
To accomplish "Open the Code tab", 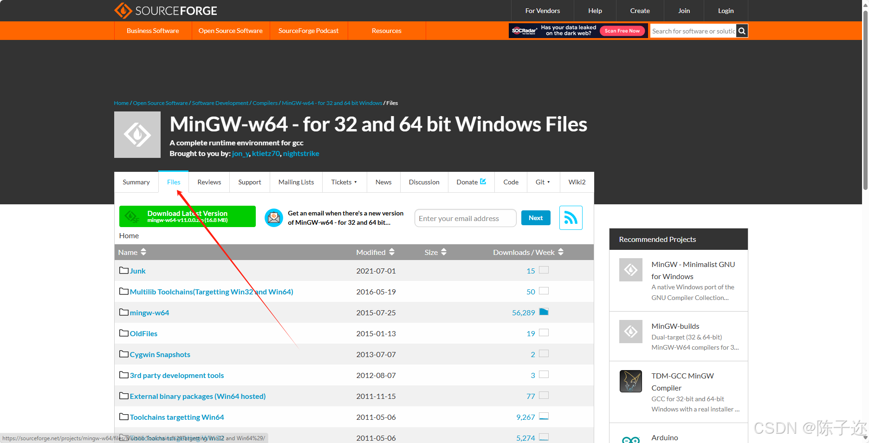I will point(511,182).
